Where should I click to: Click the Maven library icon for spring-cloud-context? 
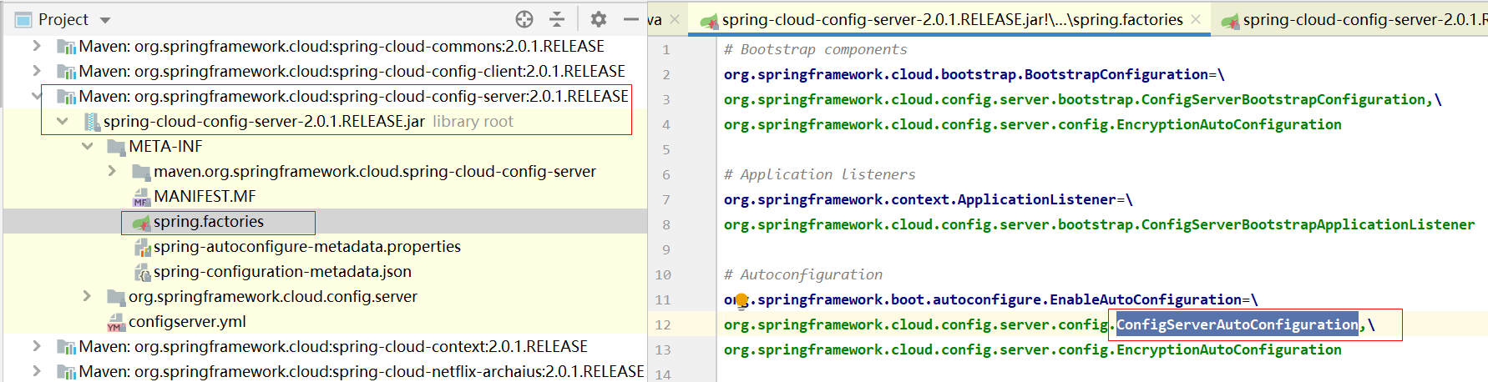(66, 347)
